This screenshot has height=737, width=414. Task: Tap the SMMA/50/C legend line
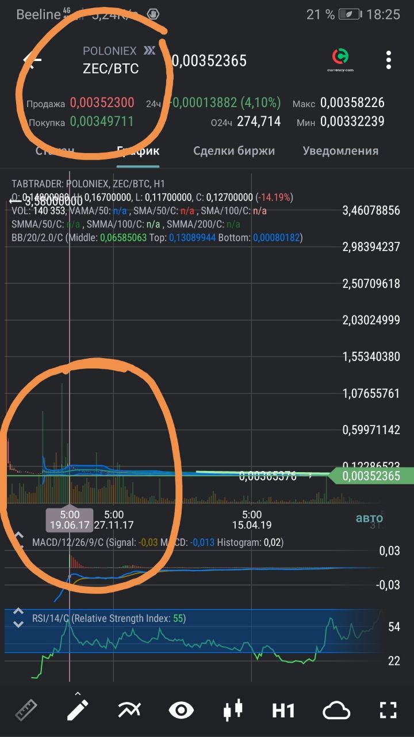(x=126, y=224)
